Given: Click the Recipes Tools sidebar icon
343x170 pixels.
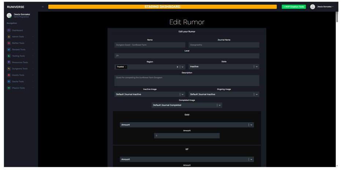Looking at the screenshot, I should [x=9, y=49].
